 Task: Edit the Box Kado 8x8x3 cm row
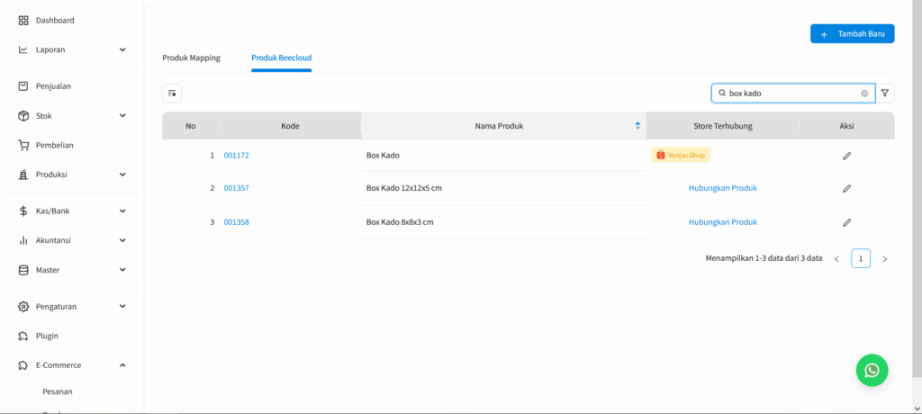tap(846, 222)
